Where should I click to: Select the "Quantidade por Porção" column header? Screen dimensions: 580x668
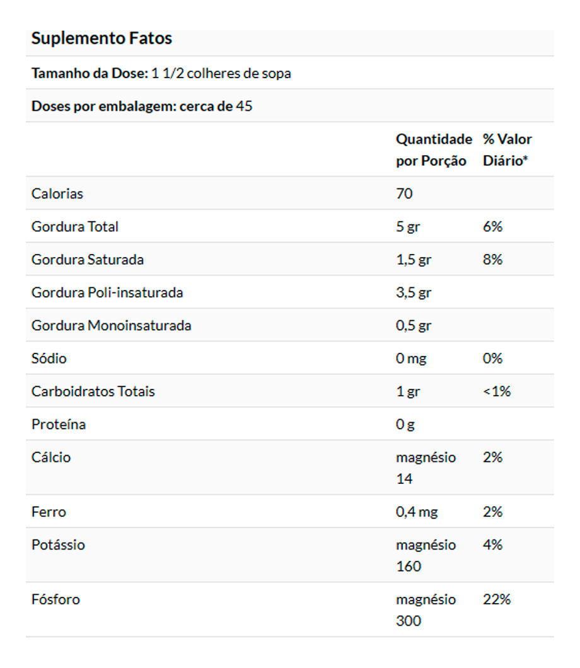(x=434, y=150)
